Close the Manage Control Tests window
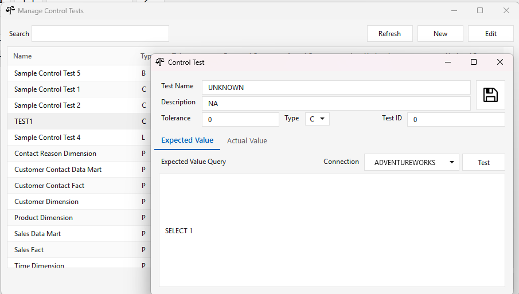Viewport: 519px width, 294px height. point(506,10)
